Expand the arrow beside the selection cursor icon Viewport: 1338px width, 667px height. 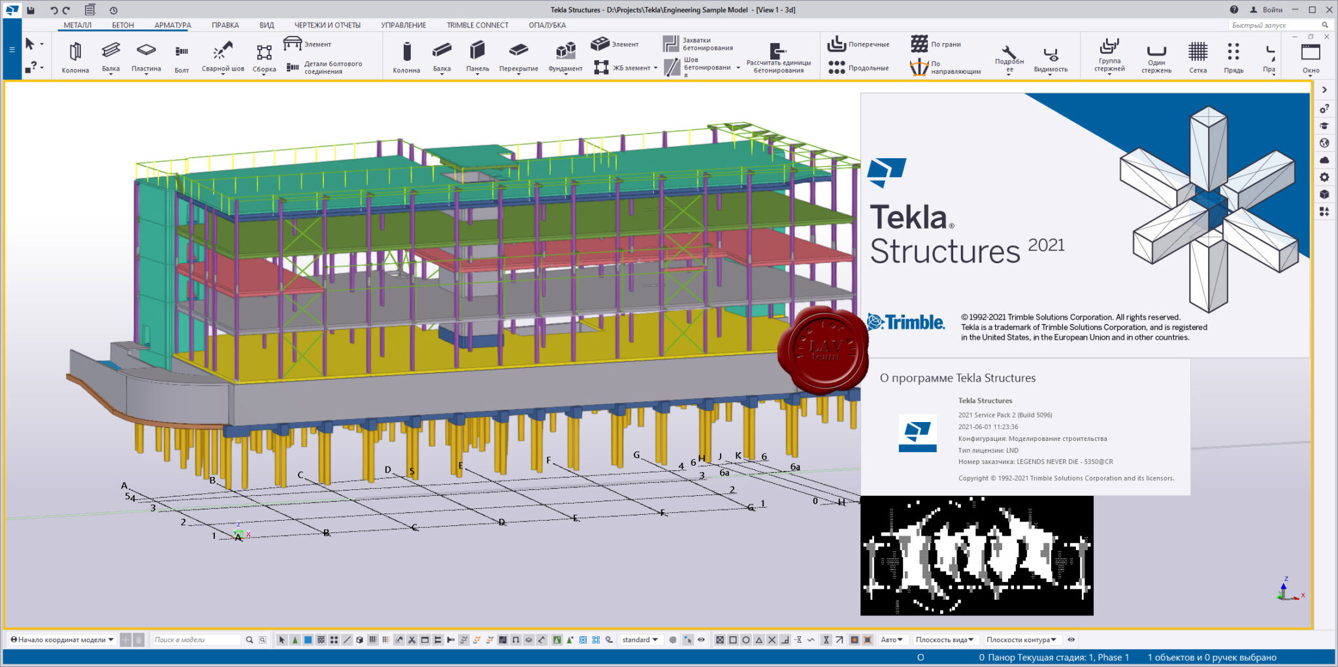coord(42,44)
